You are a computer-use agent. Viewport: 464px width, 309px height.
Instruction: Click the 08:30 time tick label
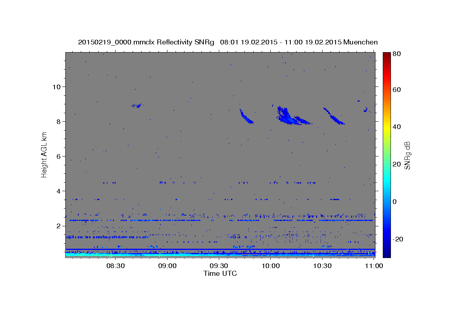tap(115, 266)
